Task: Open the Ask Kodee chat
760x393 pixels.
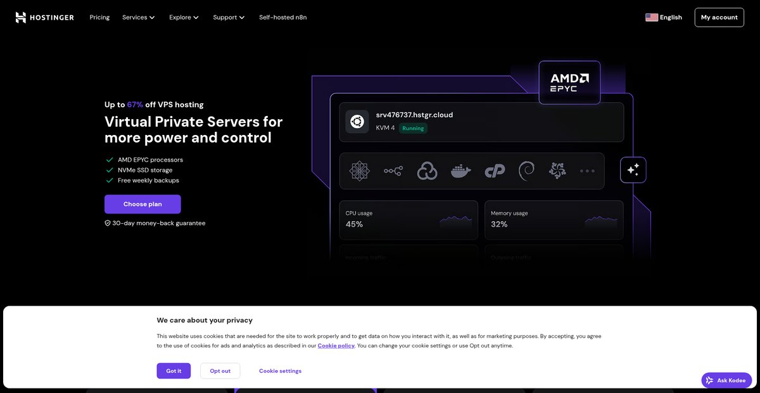Action: coord(726,380)
